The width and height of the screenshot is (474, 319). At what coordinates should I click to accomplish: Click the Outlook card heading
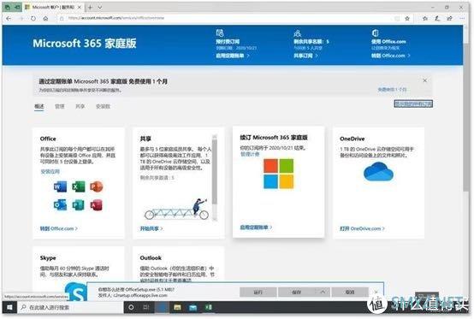(x=151, y=258)
